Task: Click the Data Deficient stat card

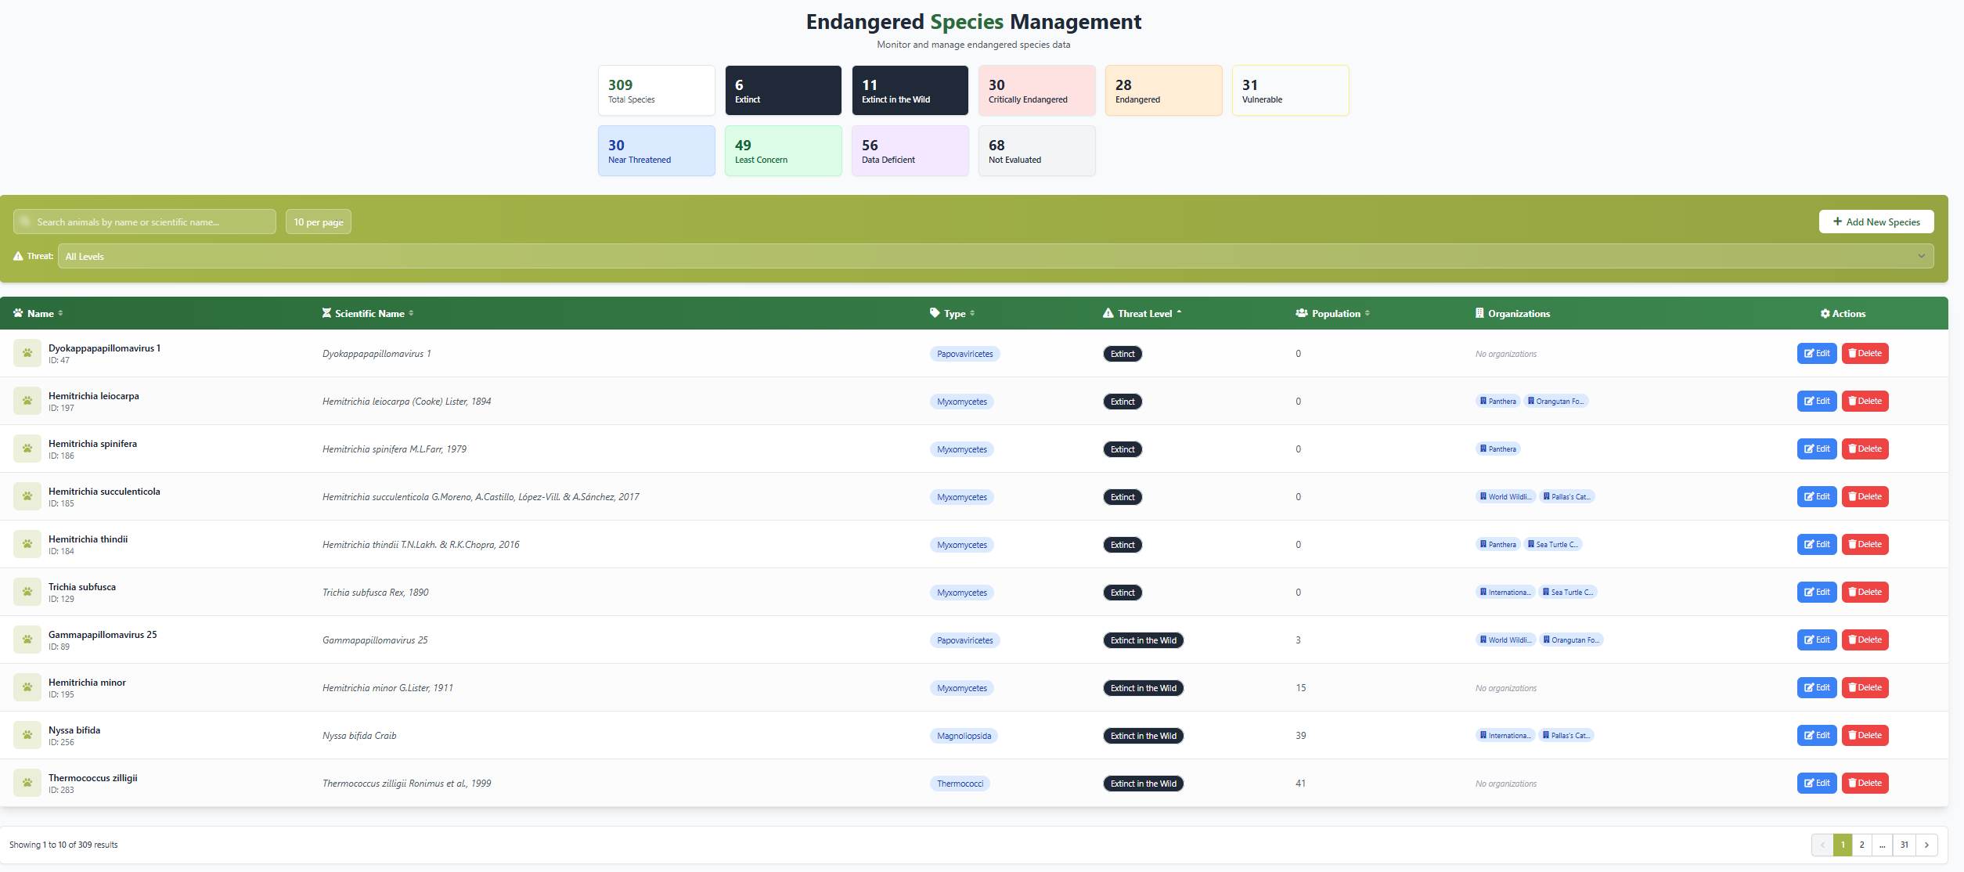Action: 910,151
